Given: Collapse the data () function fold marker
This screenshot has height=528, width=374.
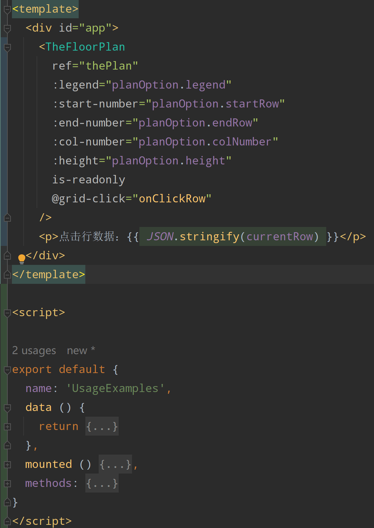Looking at the screenshot, I should [7, 408].
